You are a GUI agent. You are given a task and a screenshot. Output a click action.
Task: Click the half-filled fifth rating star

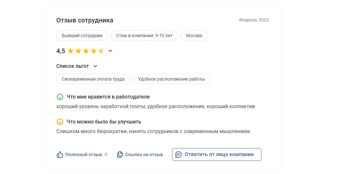tap(101, 51)
